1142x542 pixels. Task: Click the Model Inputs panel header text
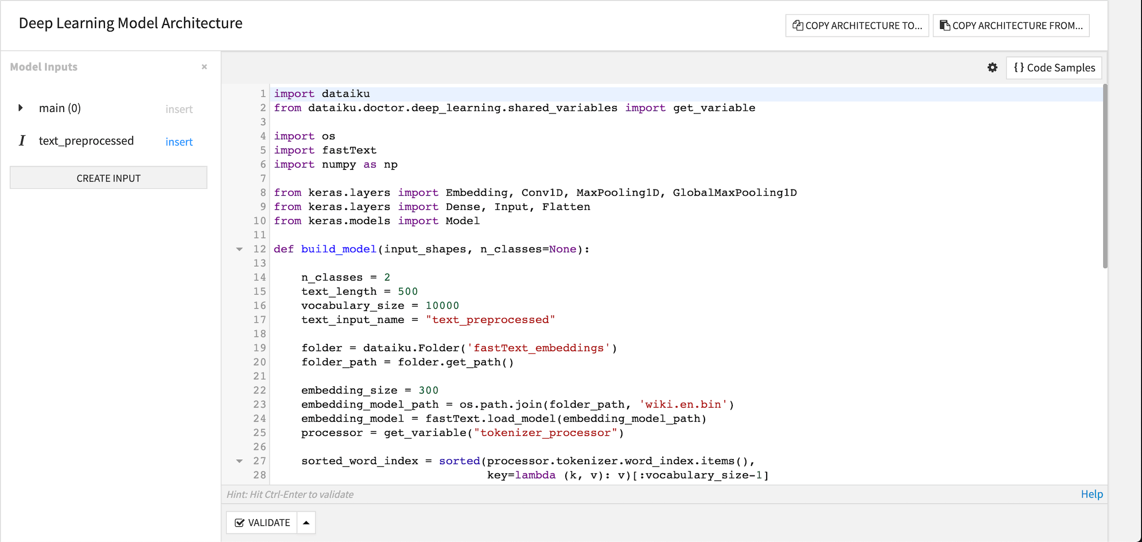44,67
